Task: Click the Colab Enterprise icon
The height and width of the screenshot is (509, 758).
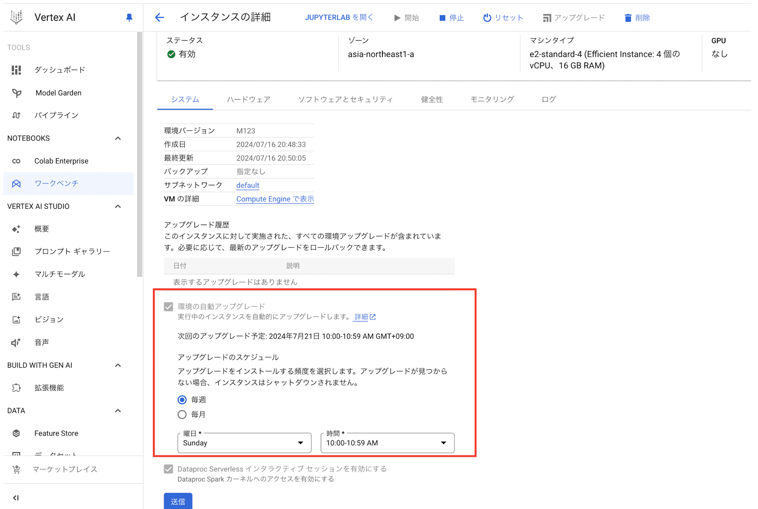Action: coord(16,161)
